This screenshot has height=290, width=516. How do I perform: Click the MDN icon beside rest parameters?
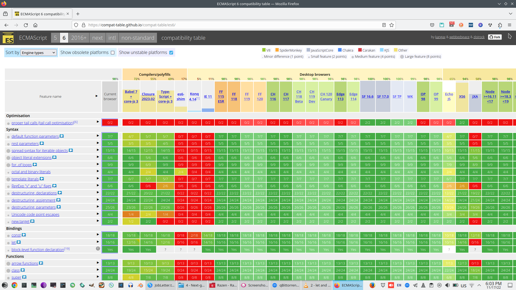click(x=42, y=143)
